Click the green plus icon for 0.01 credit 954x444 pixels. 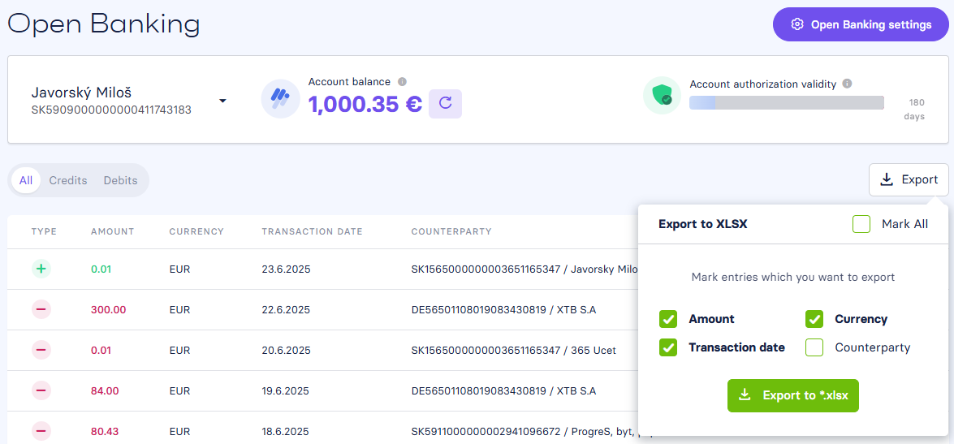41,269
